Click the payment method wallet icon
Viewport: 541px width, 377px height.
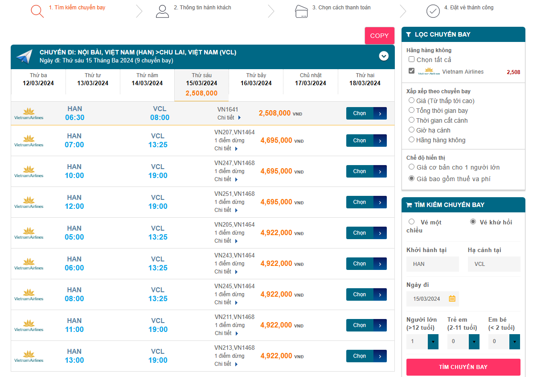point(302,11)
